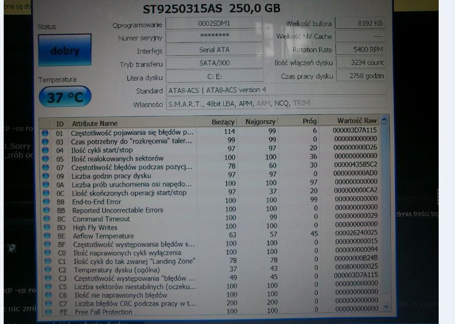The height and width of the screenshot is (324, 455).
Task: Click raw value 000800000025 in row C2
Action: point(356,266)
